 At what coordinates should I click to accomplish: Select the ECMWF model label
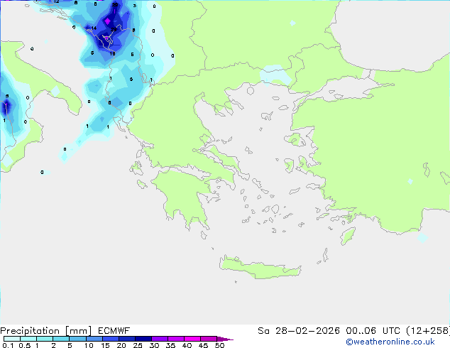(x=114, y=331)
